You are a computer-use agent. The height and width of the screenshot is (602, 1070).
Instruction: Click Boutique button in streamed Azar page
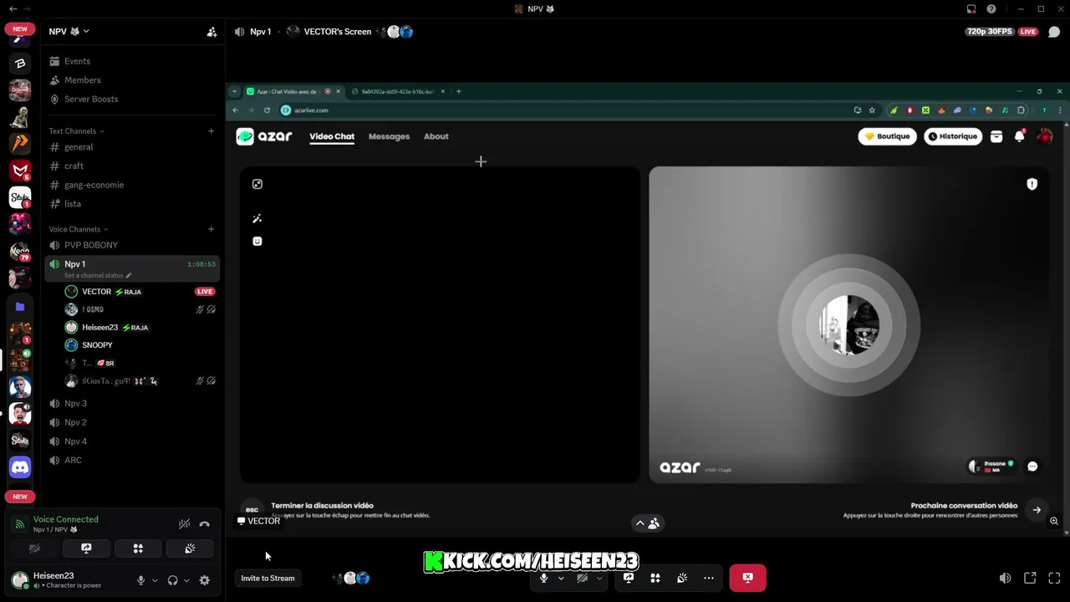tap(888, 136)
